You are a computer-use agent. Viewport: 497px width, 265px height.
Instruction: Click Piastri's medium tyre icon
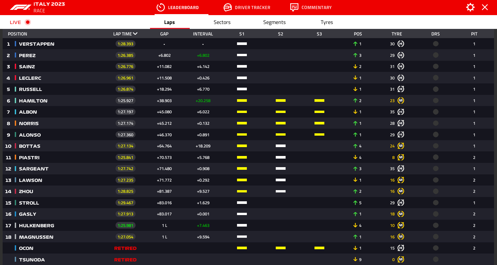(401, 157)
